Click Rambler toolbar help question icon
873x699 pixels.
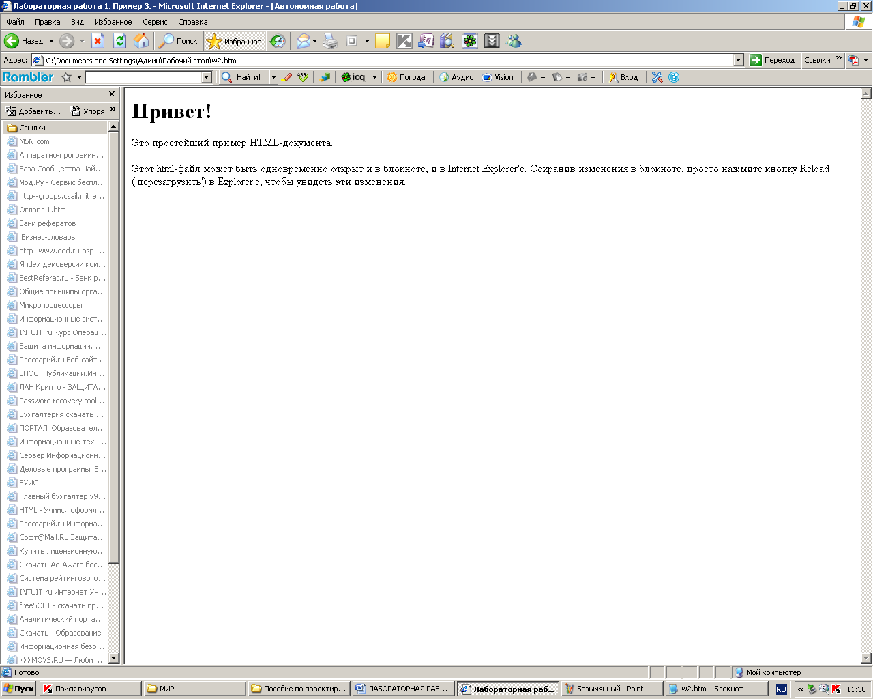(674, 77)
